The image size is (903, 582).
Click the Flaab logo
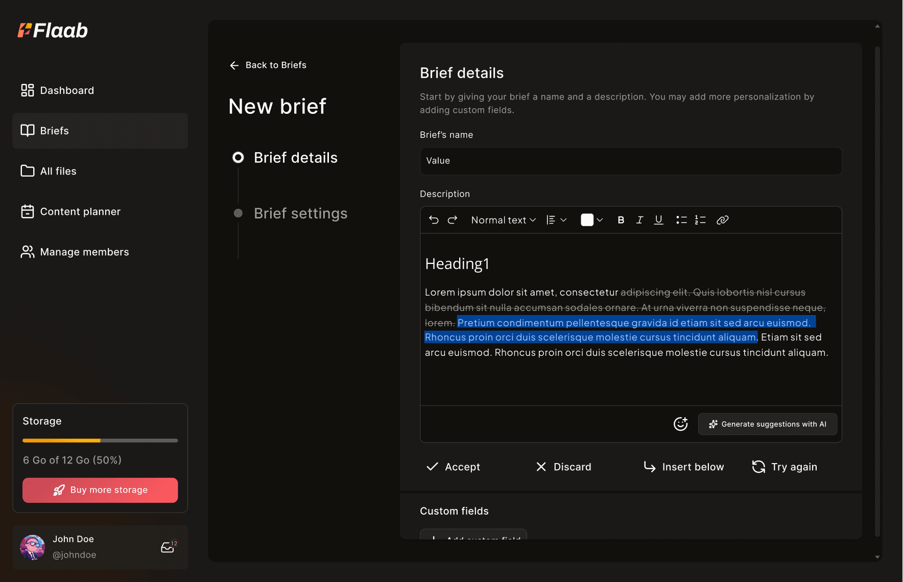(x=53, y=31)
